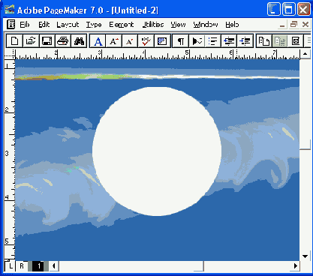Image resolution: width=313 pixels, height=276 pixels.
Task: Click the increase indent icon
Action: pos(245,41)
